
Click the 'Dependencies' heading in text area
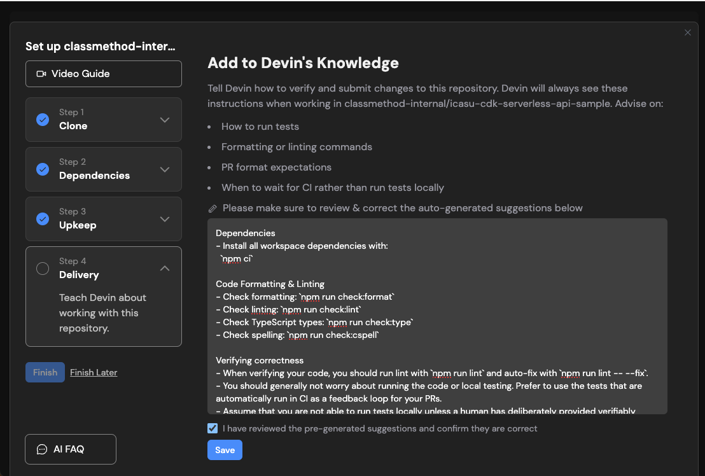point(246,233)
